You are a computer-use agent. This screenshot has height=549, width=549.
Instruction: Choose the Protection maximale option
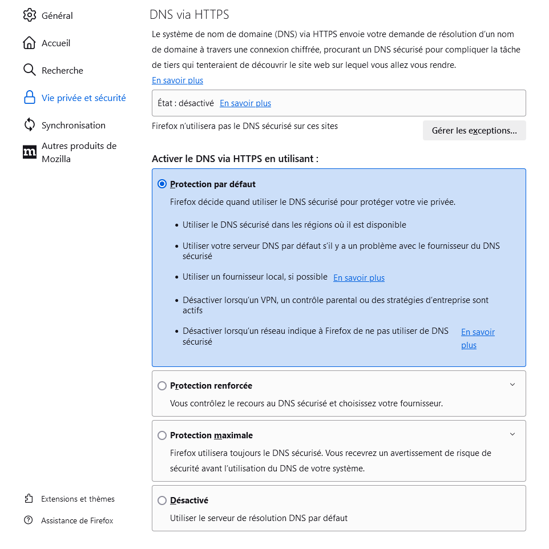[162, 435]
